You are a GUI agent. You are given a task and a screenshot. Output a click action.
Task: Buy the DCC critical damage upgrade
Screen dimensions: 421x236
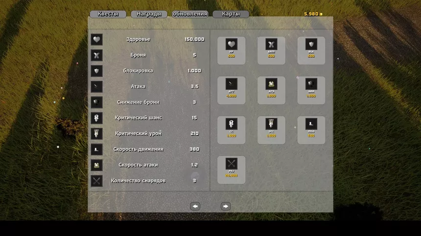[271, 130]
